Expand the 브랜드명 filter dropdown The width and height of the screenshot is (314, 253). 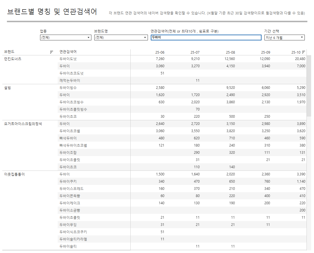tap(121, 38)
